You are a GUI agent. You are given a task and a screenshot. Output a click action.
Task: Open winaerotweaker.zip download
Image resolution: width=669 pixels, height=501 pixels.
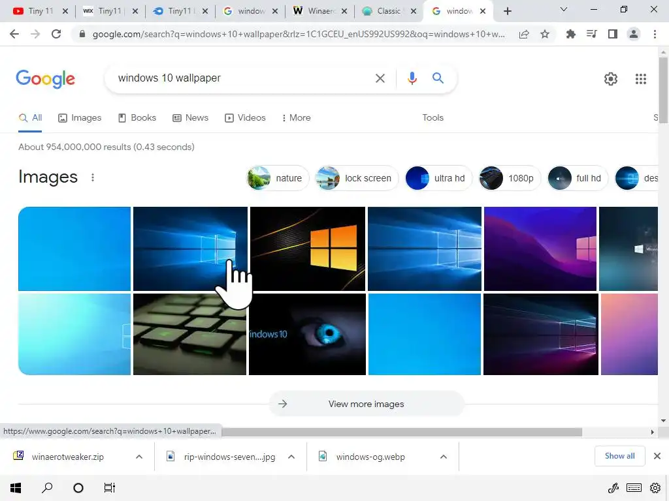click(x=67, y=457)
